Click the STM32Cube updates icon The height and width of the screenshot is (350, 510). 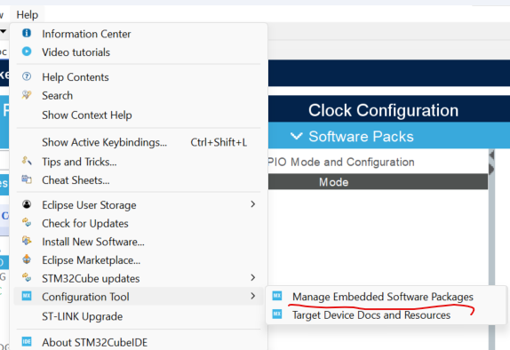click(x=27, y=277)
